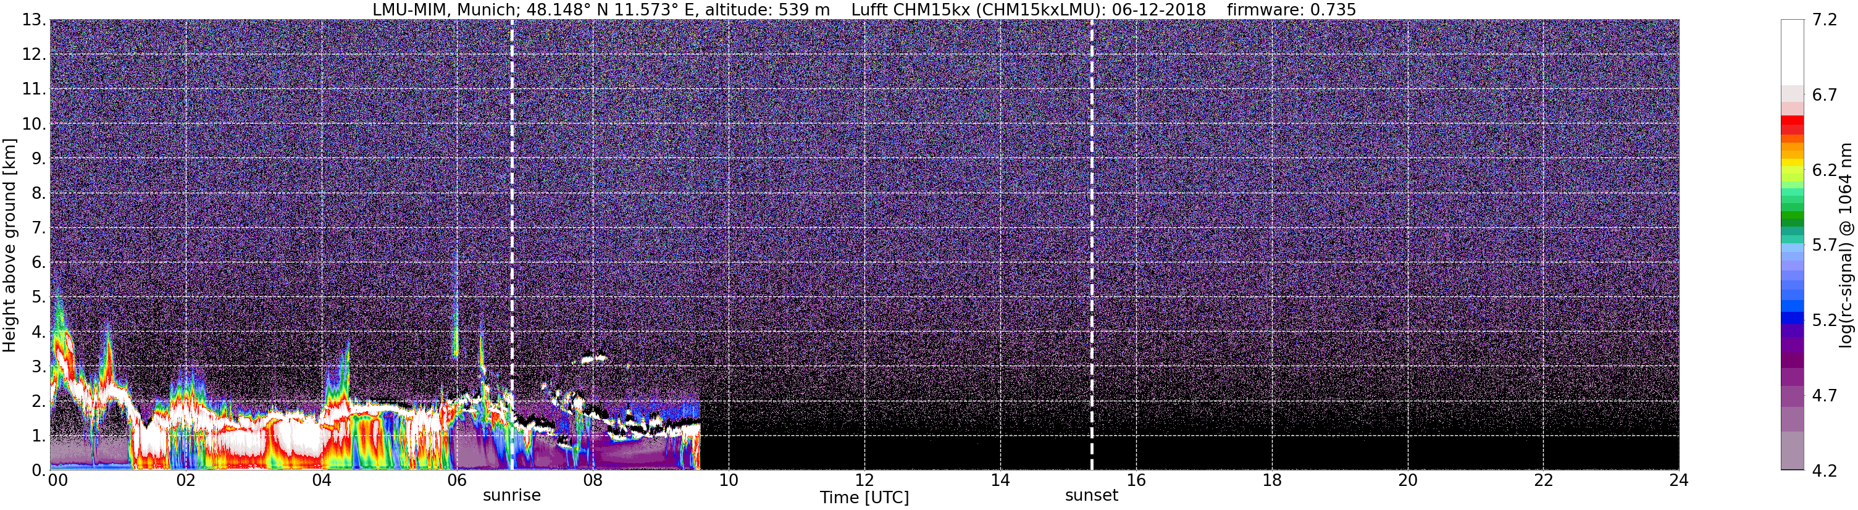Click the '06' time axis tick label
This screenshot has width=1858, height=510.
456,480
